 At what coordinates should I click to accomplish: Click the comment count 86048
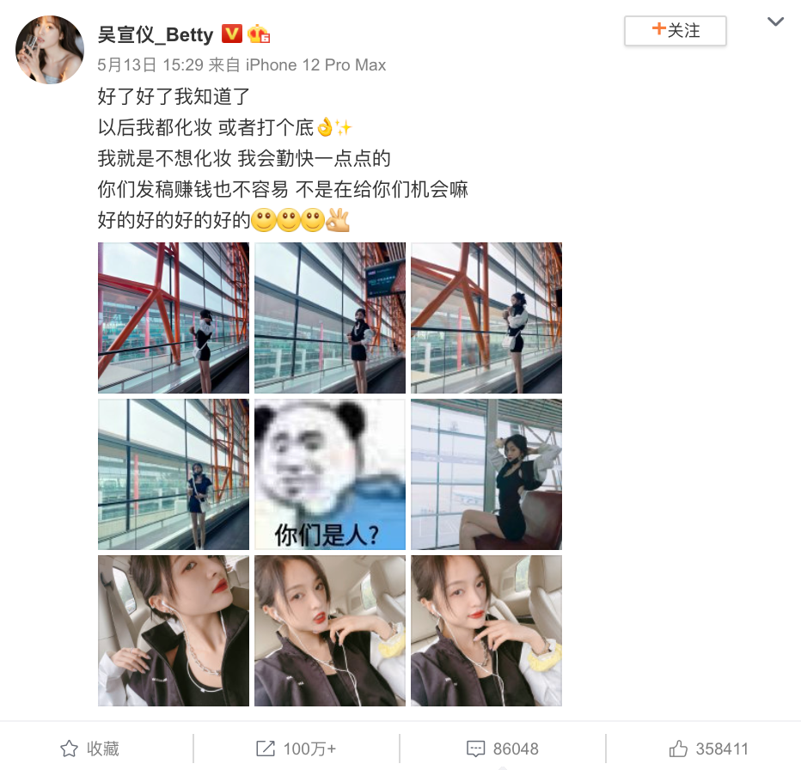(x=516, y=749)
